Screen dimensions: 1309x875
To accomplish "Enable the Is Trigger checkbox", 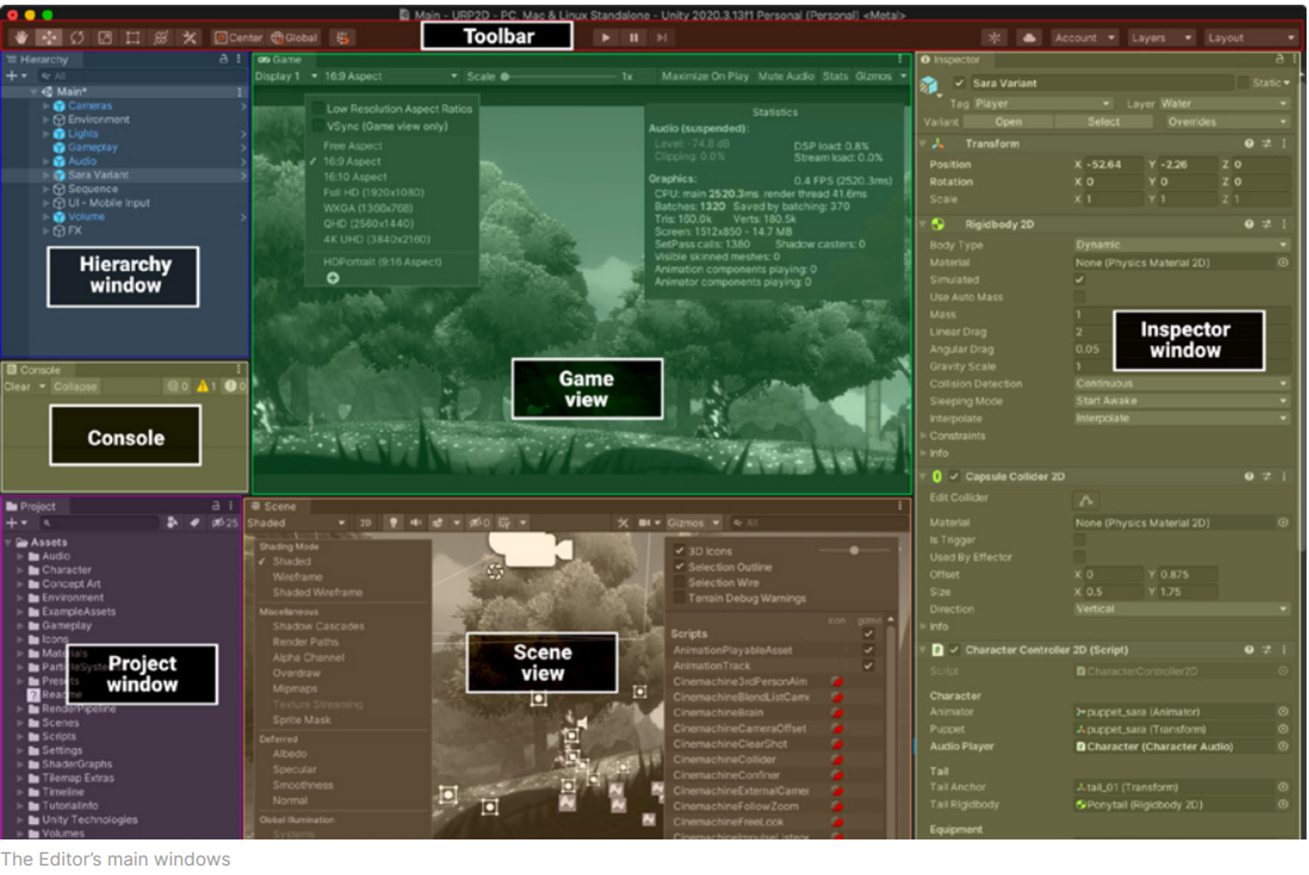I will tap(1079, 540).
